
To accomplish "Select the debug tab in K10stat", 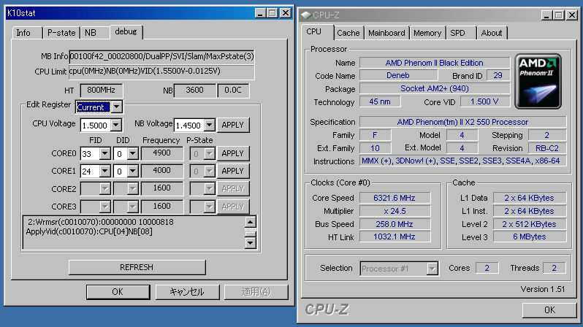I will (126, 32).
